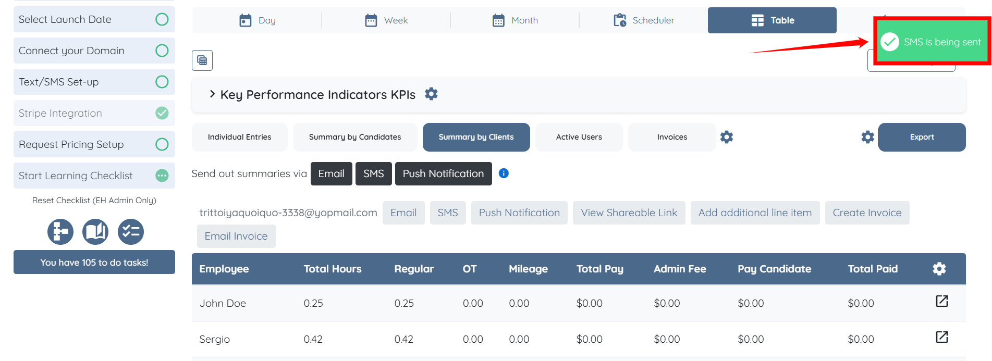
Task: Switch to the Scheduler view tab
Action: tap(644, 20)
